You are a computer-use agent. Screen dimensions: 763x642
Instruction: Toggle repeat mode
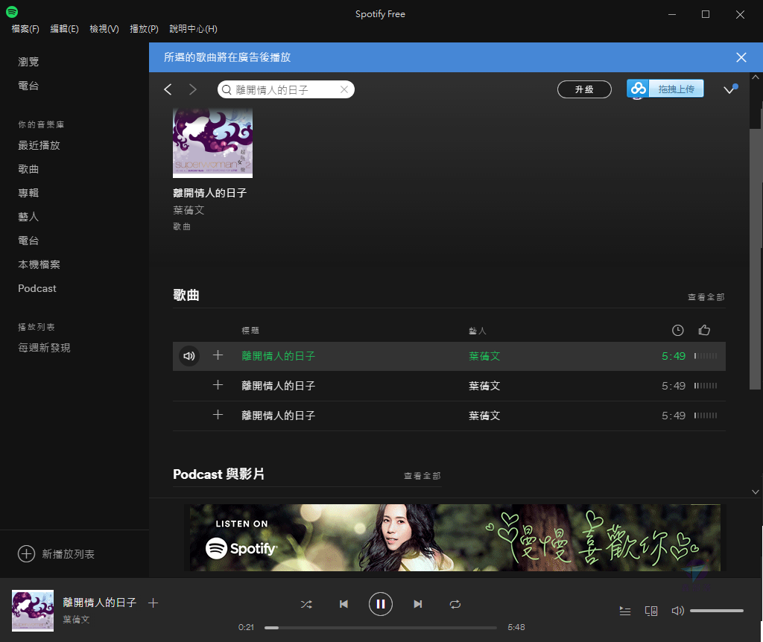455,604
